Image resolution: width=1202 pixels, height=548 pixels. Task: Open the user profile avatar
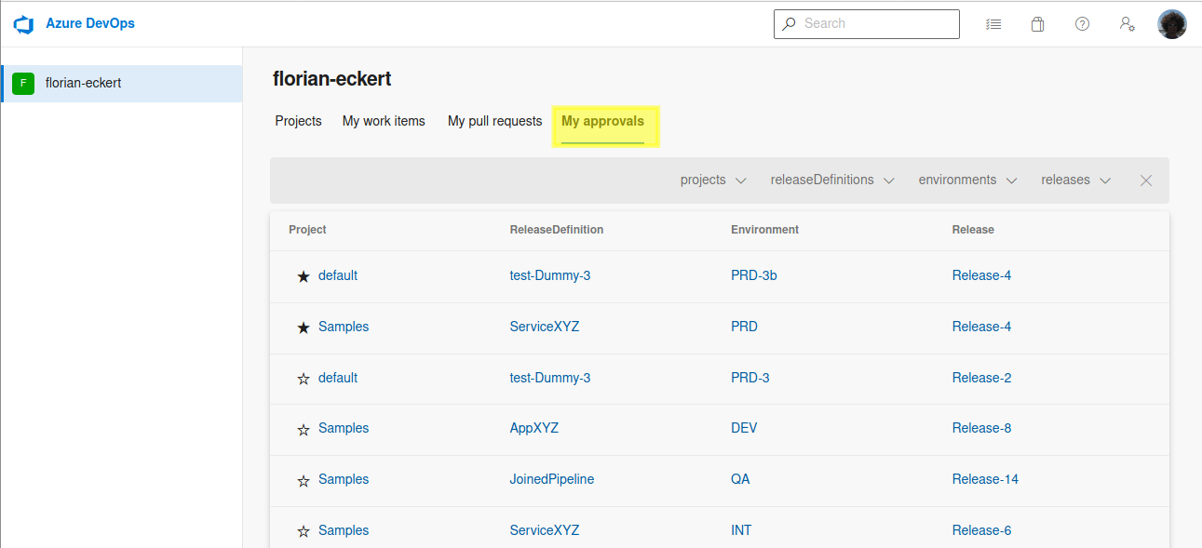[1171, 24]
